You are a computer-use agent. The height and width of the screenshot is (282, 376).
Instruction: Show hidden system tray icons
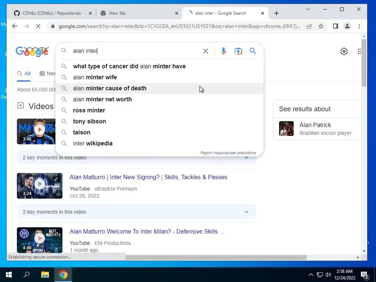311,275
